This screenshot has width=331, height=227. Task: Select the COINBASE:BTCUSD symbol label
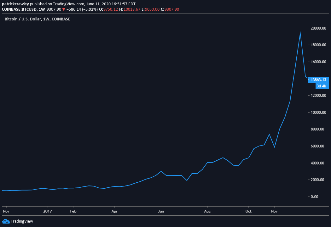[20, 9]
